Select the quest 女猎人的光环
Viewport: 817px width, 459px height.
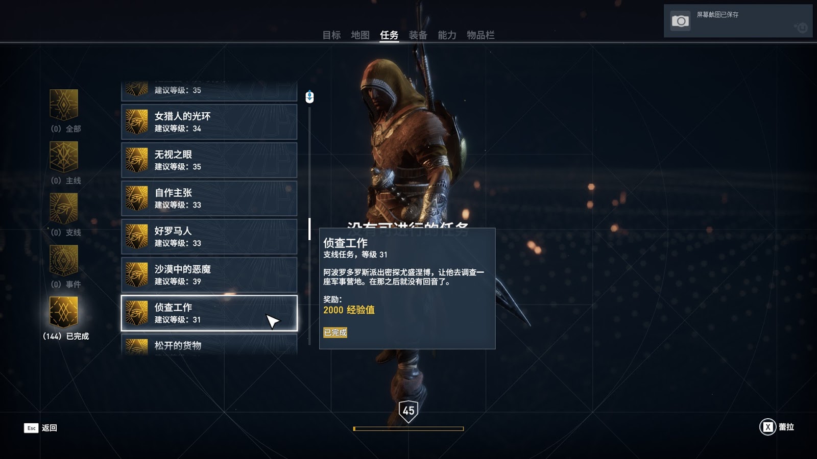(209, 122)
